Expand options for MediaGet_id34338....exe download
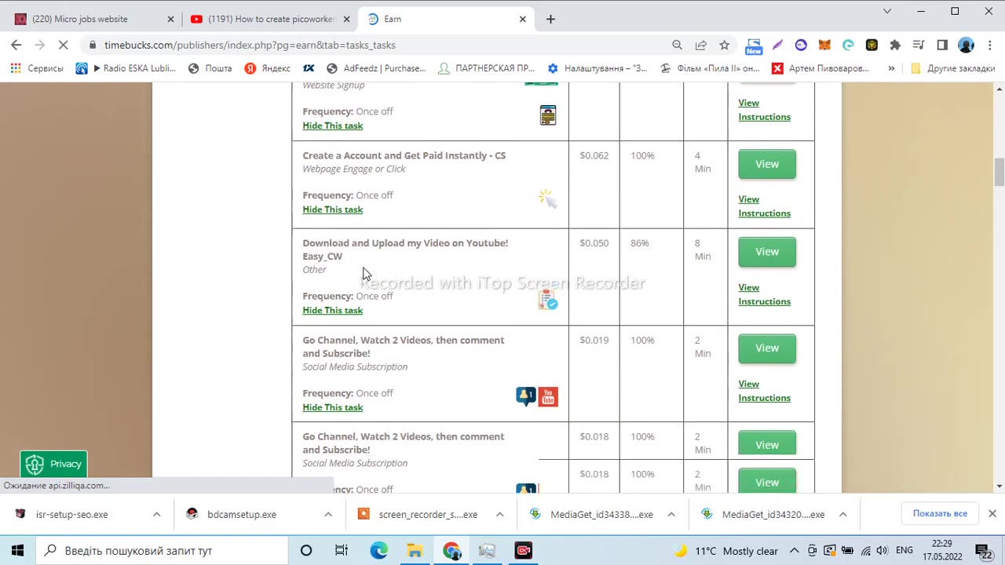 point(671,515)
